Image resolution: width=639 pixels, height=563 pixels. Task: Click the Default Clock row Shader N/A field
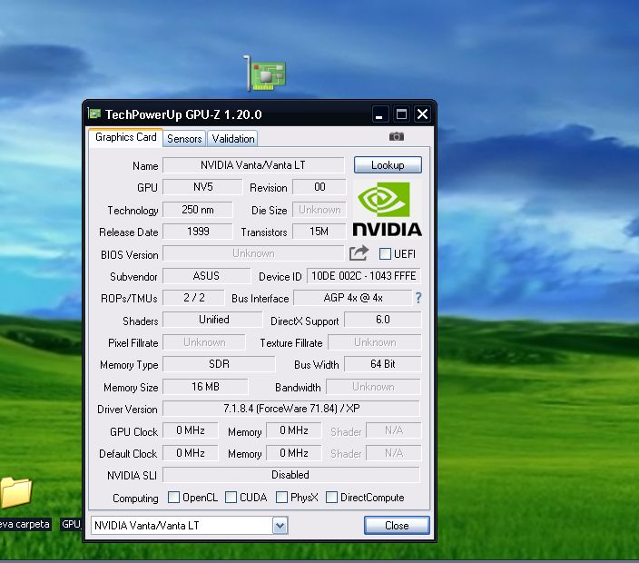tap(394, 453)
